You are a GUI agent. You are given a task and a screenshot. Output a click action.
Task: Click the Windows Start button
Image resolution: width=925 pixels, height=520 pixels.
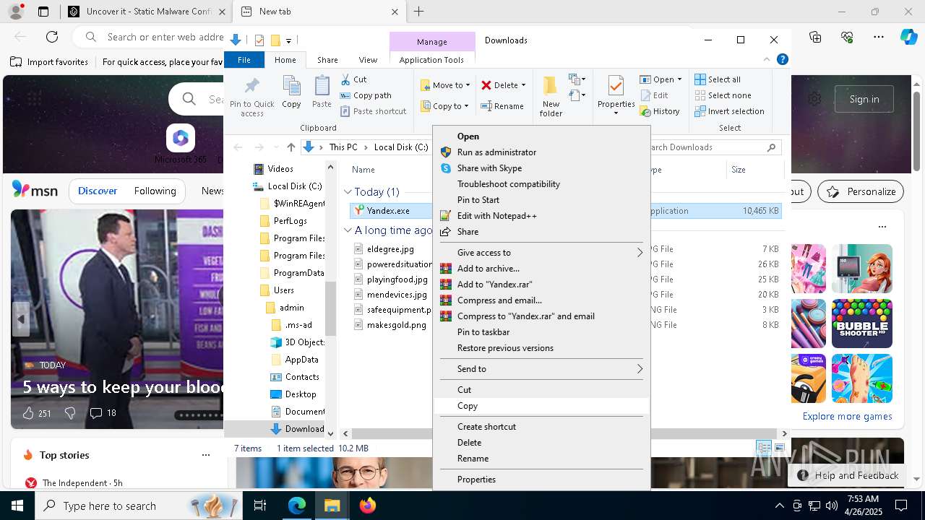point(17,506)
